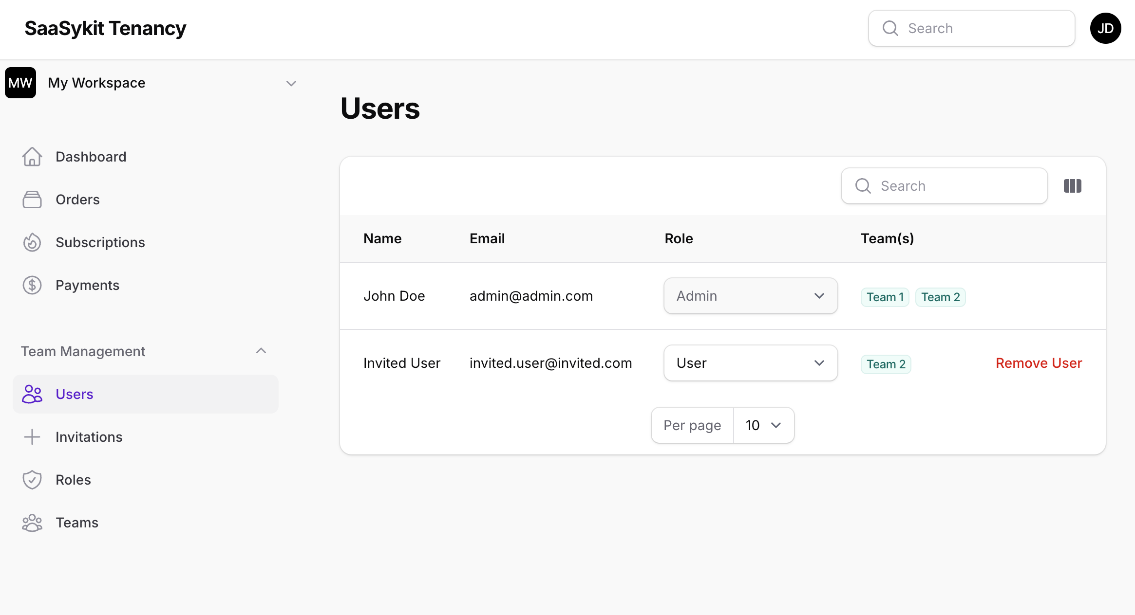Viewport: 1135px width, 615px height.
Task: Click the Users people icon
Action: pos(32,394)
